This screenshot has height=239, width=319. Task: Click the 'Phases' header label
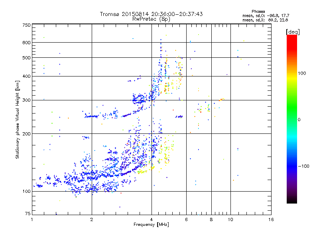(258, 12)
